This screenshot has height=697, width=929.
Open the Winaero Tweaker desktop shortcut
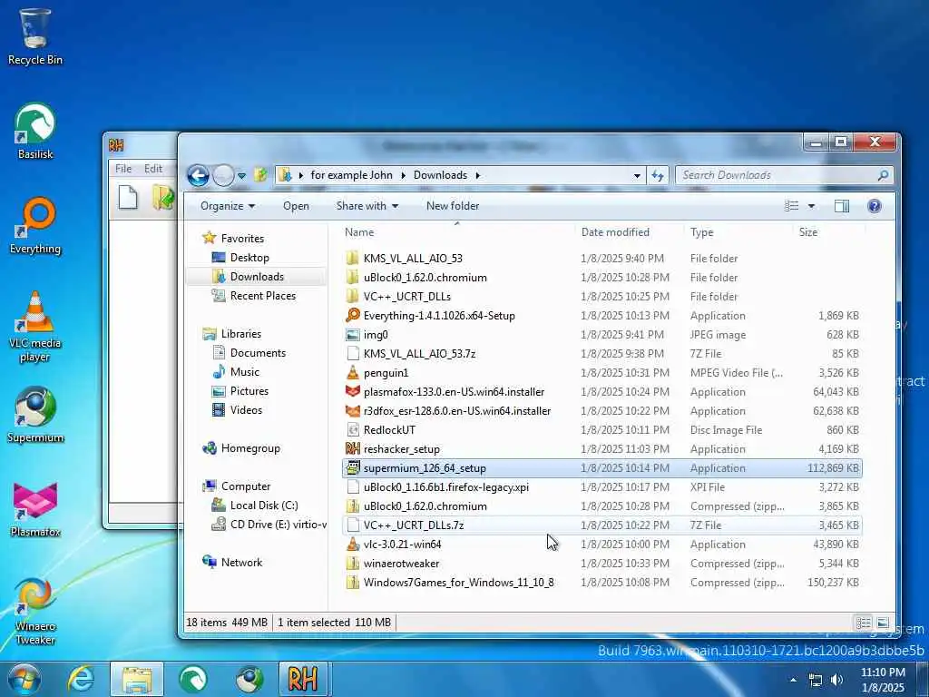[35, 611]
